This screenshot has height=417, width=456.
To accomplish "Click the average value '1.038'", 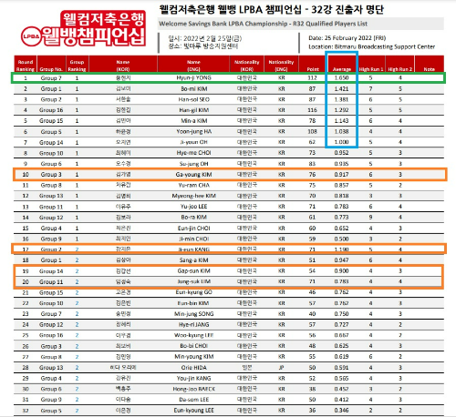I will 341,131.
